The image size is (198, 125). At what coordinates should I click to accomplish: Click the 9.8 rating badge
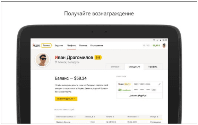tap(98, 58)
